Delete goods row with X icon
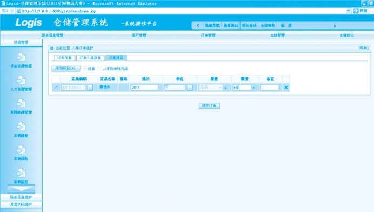 pos(286,87)
